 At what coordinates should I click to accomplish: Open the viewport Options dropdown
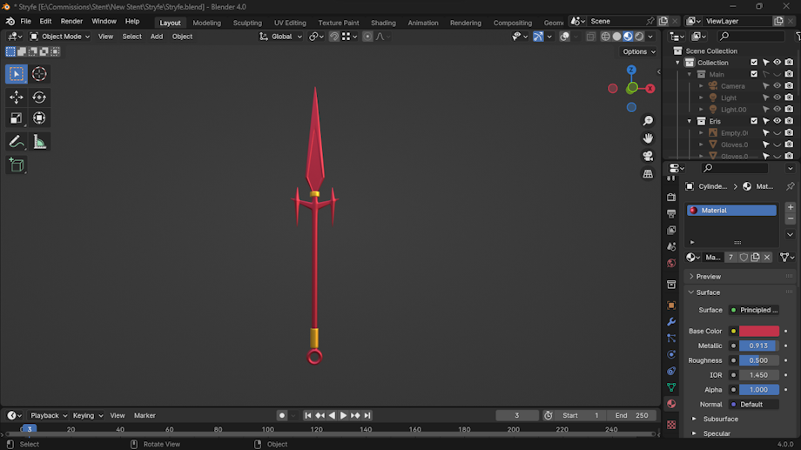coord(638,51)
